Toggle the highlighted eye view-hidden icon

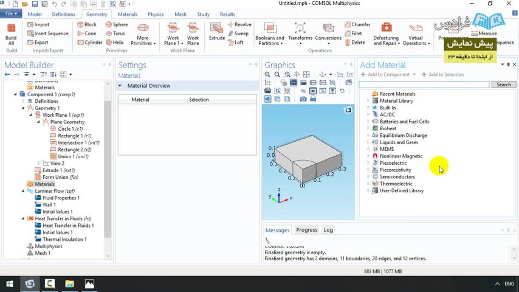(x=313, y=91)
